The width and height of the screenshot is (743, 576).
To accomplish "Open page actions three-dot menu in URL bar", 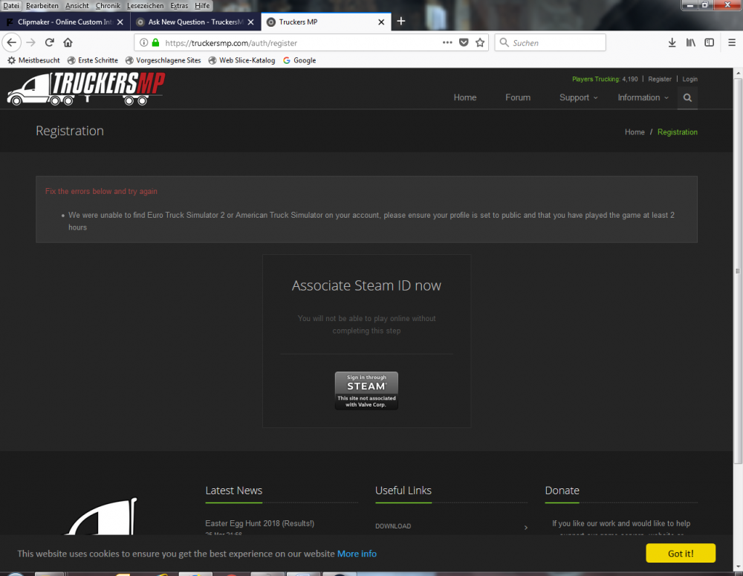I will pyautogui.click(x=447, y=42).
